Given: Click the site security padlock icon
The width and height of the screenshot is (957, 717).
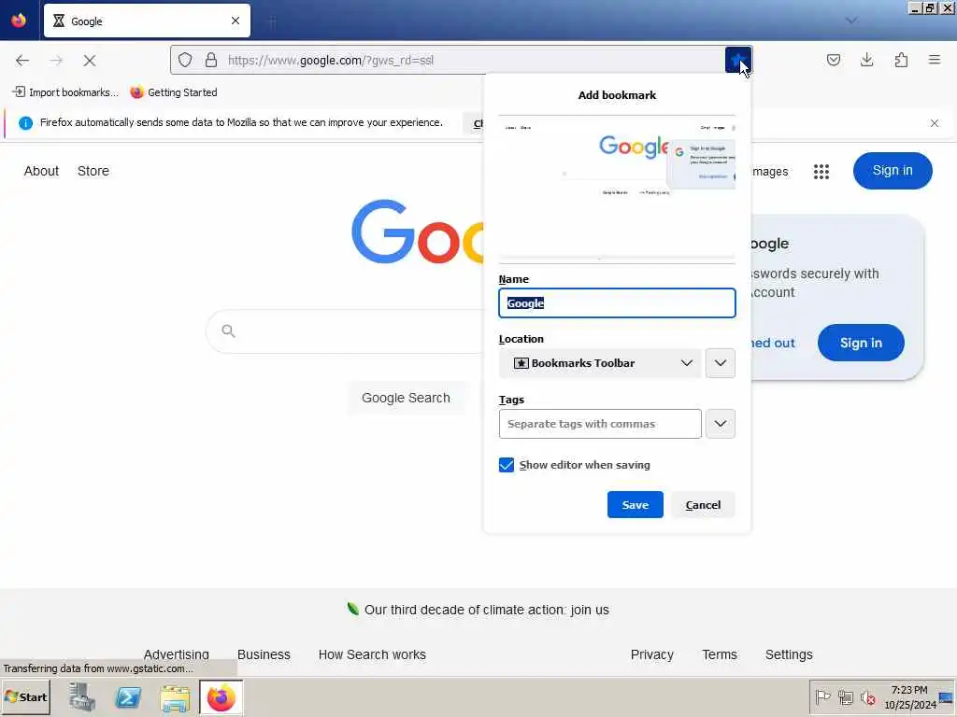Looking at the screenshot, I should tap(211, 60).
